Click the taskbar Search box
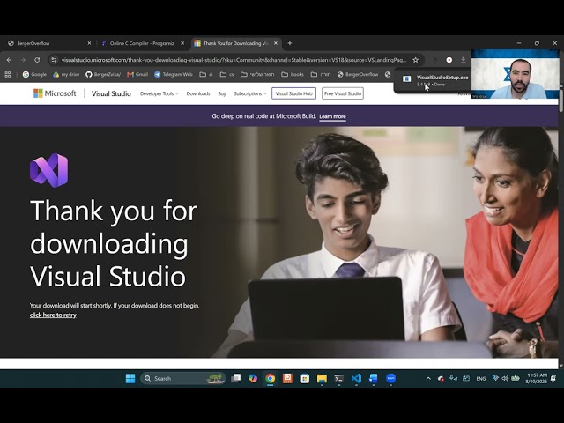This screenshot has height=423, width=564. 182,378
